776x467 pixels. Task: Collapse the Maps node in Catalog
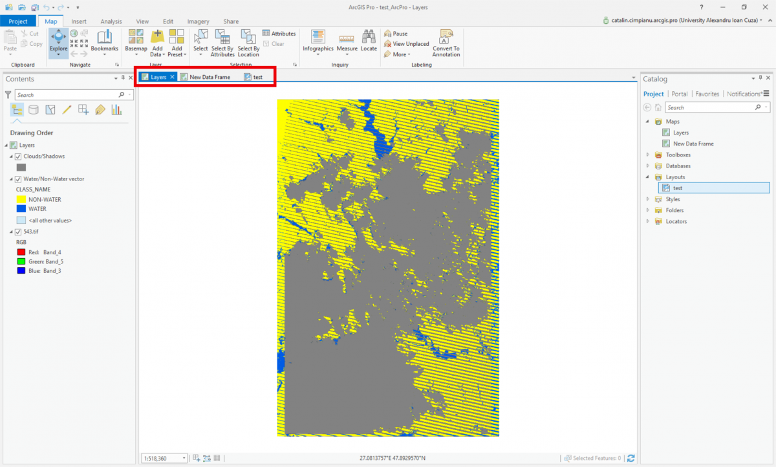[x=647, y=121]
